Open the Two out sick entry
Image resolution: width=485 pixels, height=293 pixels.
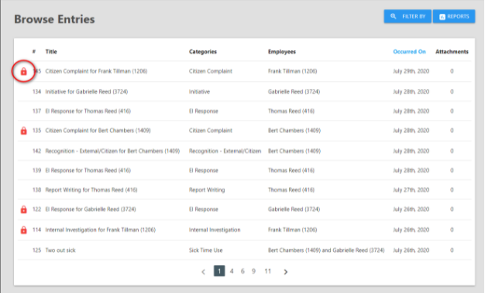[x=60, y=250]
